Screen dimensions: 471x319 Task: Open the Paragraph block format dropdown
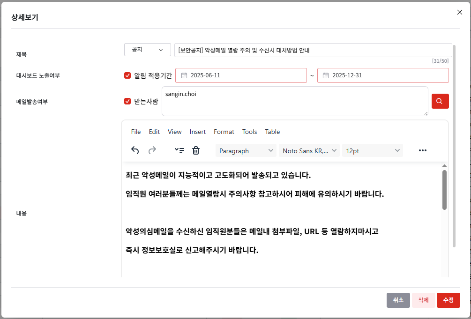(x=246, y=150)
